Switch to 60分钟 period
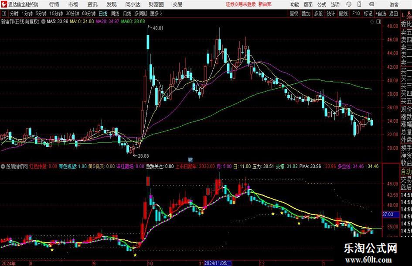 (89, 14)
